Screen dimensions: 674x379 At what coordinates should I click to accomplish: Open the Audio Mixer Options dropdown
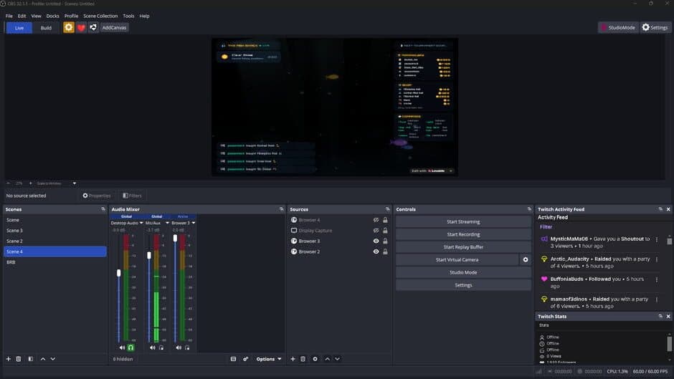pyautogui.click(x=269, y=359)
